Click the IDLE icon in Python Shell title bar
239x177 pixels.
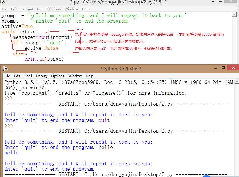pyautogui.click(x=5, y=69)
